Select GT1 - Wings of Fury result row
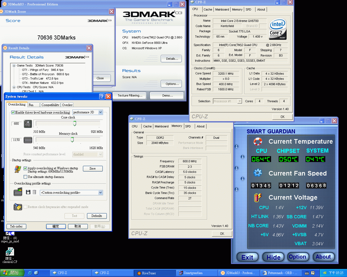The width and height of the screenshot is (347, 277). pyautogui.click(x=43, y=70)
